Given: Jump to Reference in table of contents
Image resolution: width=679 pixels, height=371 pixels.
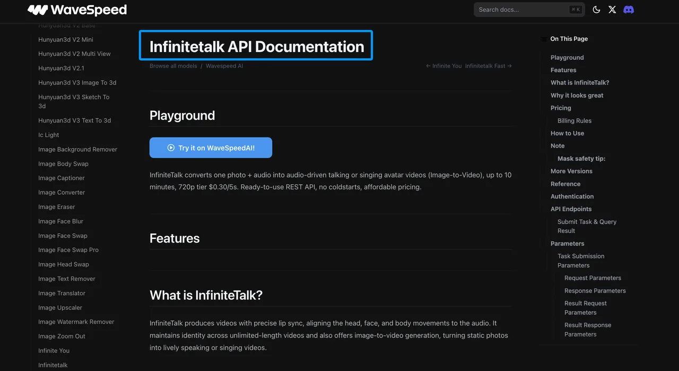Looking at the screenshot, I should pos(565,184).
